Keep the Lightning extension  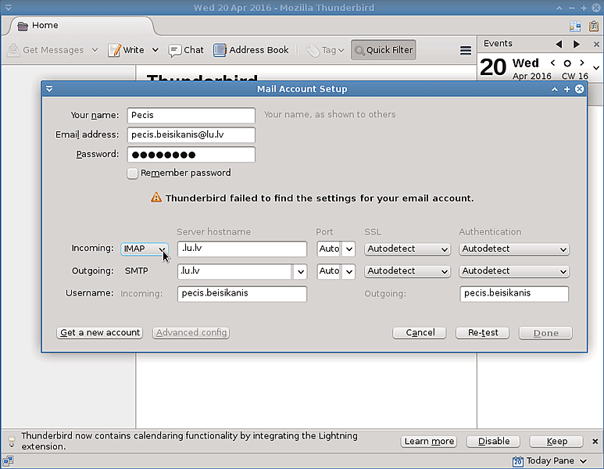556,442
